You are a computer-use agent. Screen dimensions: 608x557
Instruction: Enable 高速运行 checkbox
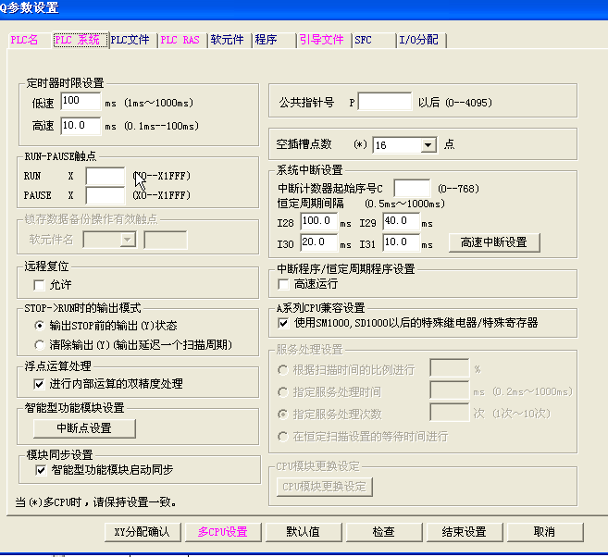284,285
